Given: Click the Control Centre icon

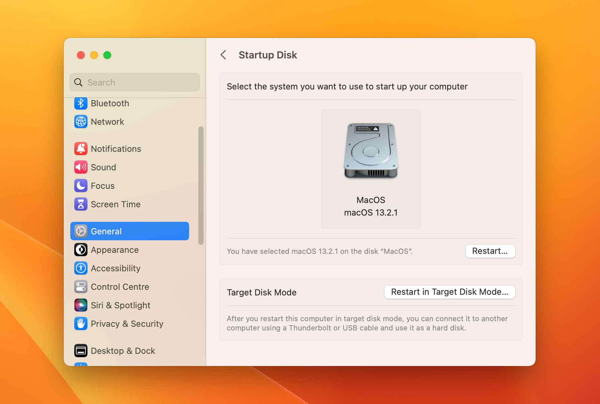Looking at the screenshot, I should (81, 287).
